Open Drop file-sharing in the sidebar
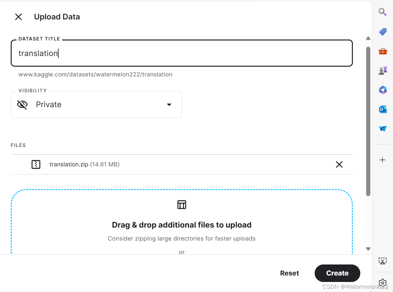 [383, 129]
